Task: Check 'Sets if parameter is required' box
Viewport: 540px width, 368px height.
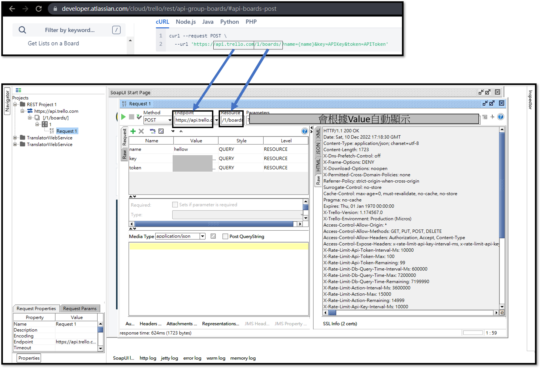Action: click(175, 205)
